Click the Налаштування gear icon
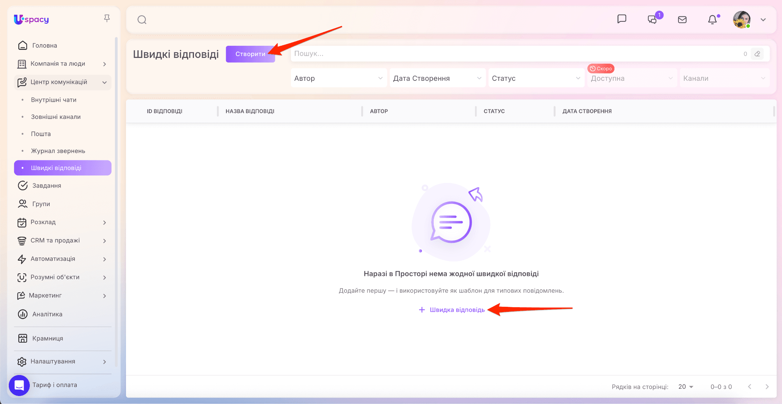 pyautogui.click(x=22, y=361)
